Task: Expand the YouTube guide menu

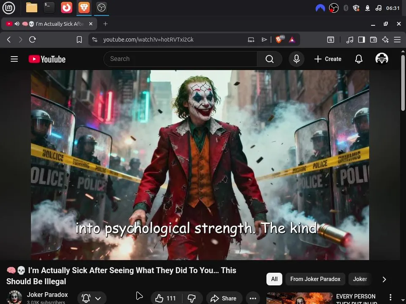Action: 14,59
